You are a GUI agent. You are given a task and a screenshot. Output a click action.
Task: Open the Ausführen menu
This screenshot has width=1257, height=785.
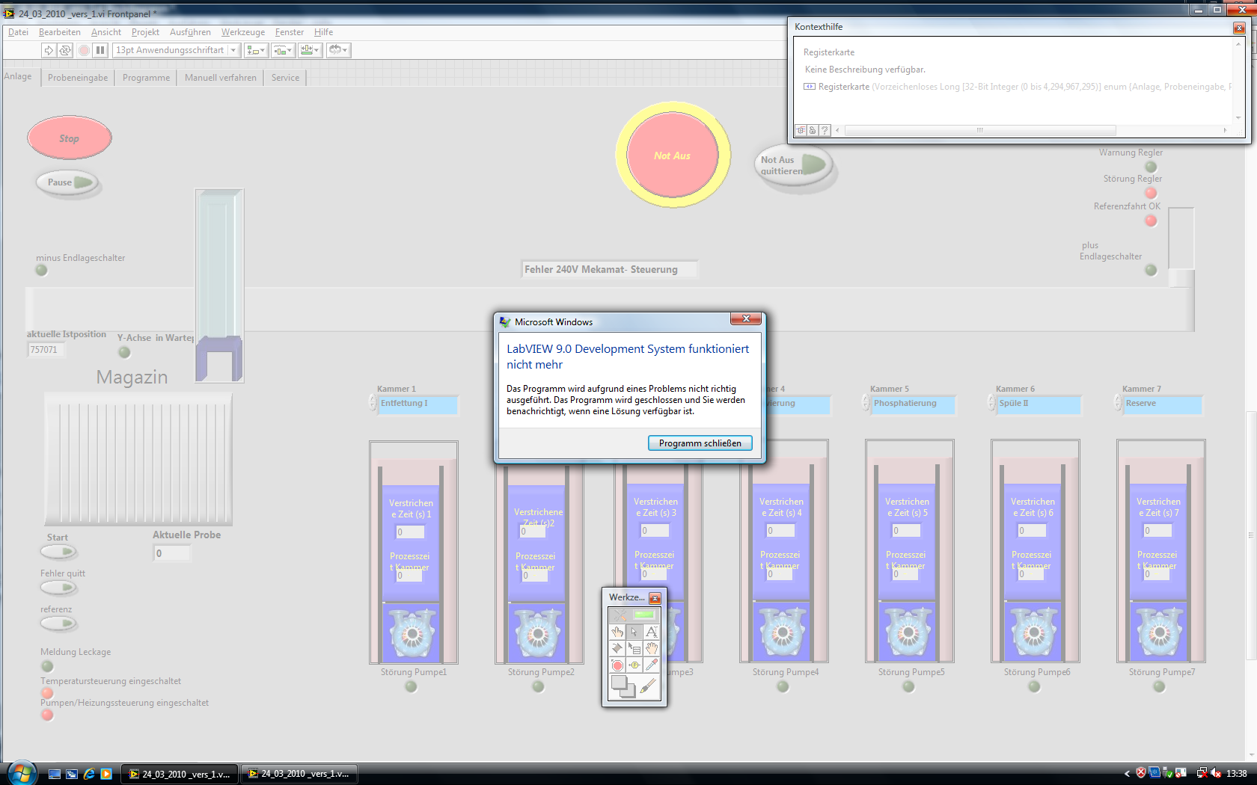(x=190, y=32)
